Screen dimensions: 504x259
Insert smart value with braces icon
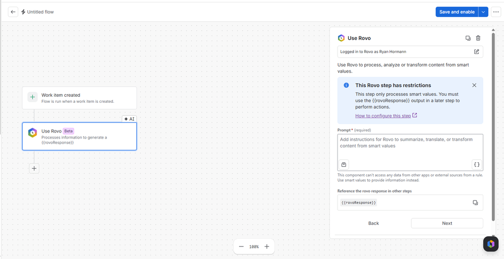pos(477,164)
